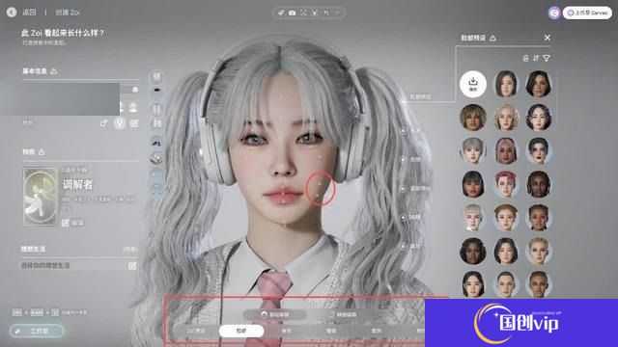Click the purple Canvas profile icon

[x=554, y=13]
